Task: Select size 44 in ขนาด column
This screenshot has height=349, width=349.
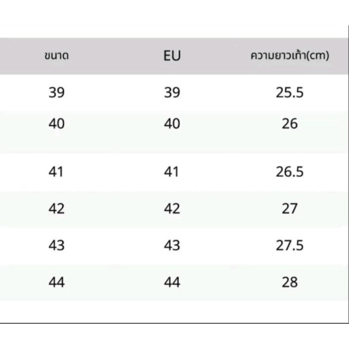Action: pyautogui.click(x=57, y=282)
